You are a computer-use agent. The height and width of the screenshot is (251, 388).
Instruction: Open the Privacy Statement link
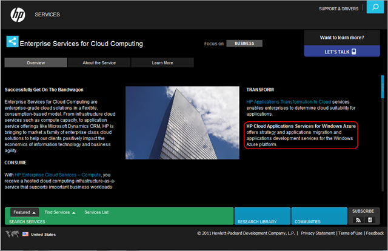pyautogui.click(x=318, y=233)
